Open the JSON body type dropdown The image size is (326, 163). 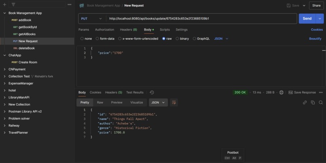[221, 39]
